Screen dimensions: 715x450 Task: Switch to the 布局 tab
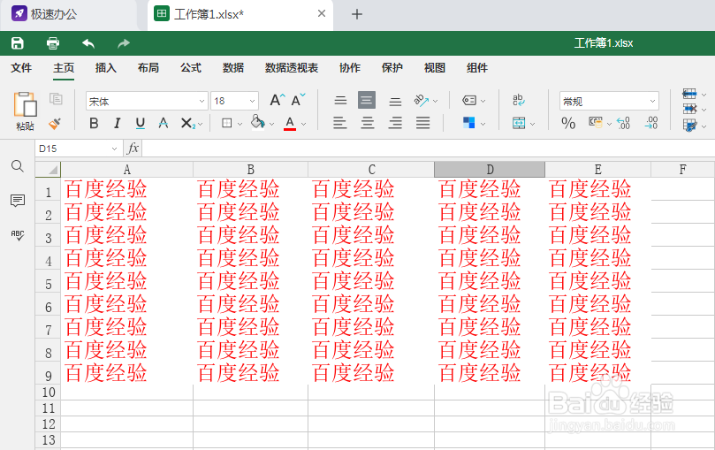148,68
